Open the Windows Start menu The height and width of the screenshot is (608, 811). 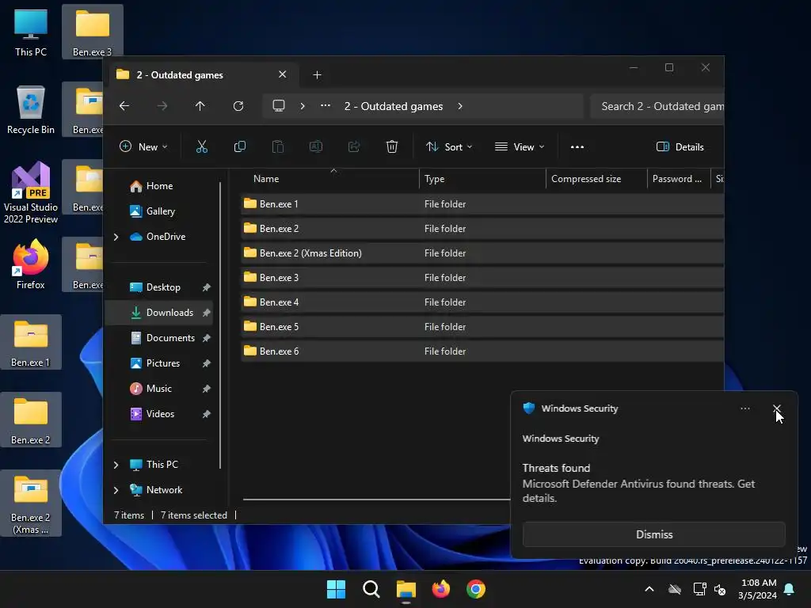[336, 589]
